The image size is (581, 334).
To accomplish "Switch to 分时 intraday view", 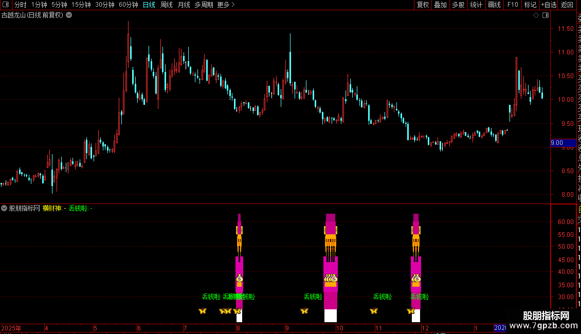I will coord(21,5).
